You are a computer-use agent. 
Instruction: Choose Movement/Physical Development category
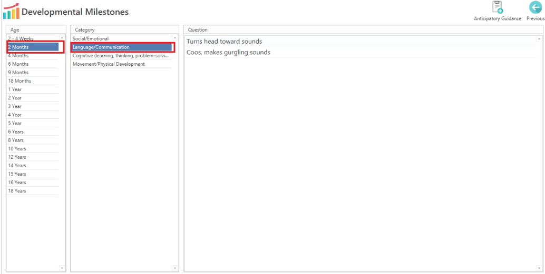pos(121,64)
